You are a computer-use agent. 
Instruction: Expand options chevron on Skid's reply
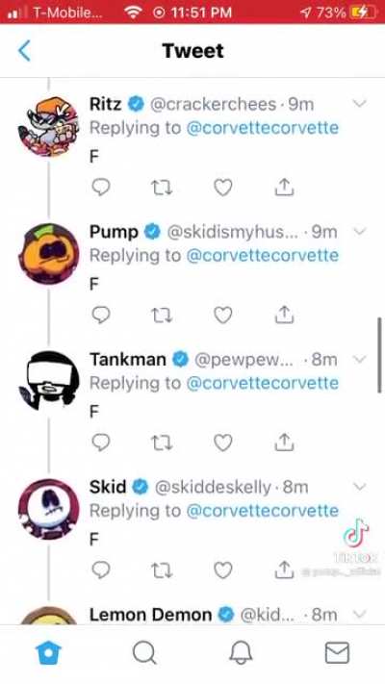click(359, 487)
